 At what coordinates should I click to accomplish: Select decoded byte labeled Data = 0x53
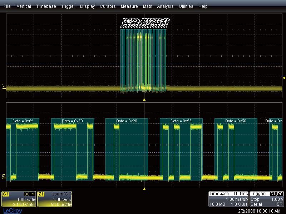click(x=181, y=121)
